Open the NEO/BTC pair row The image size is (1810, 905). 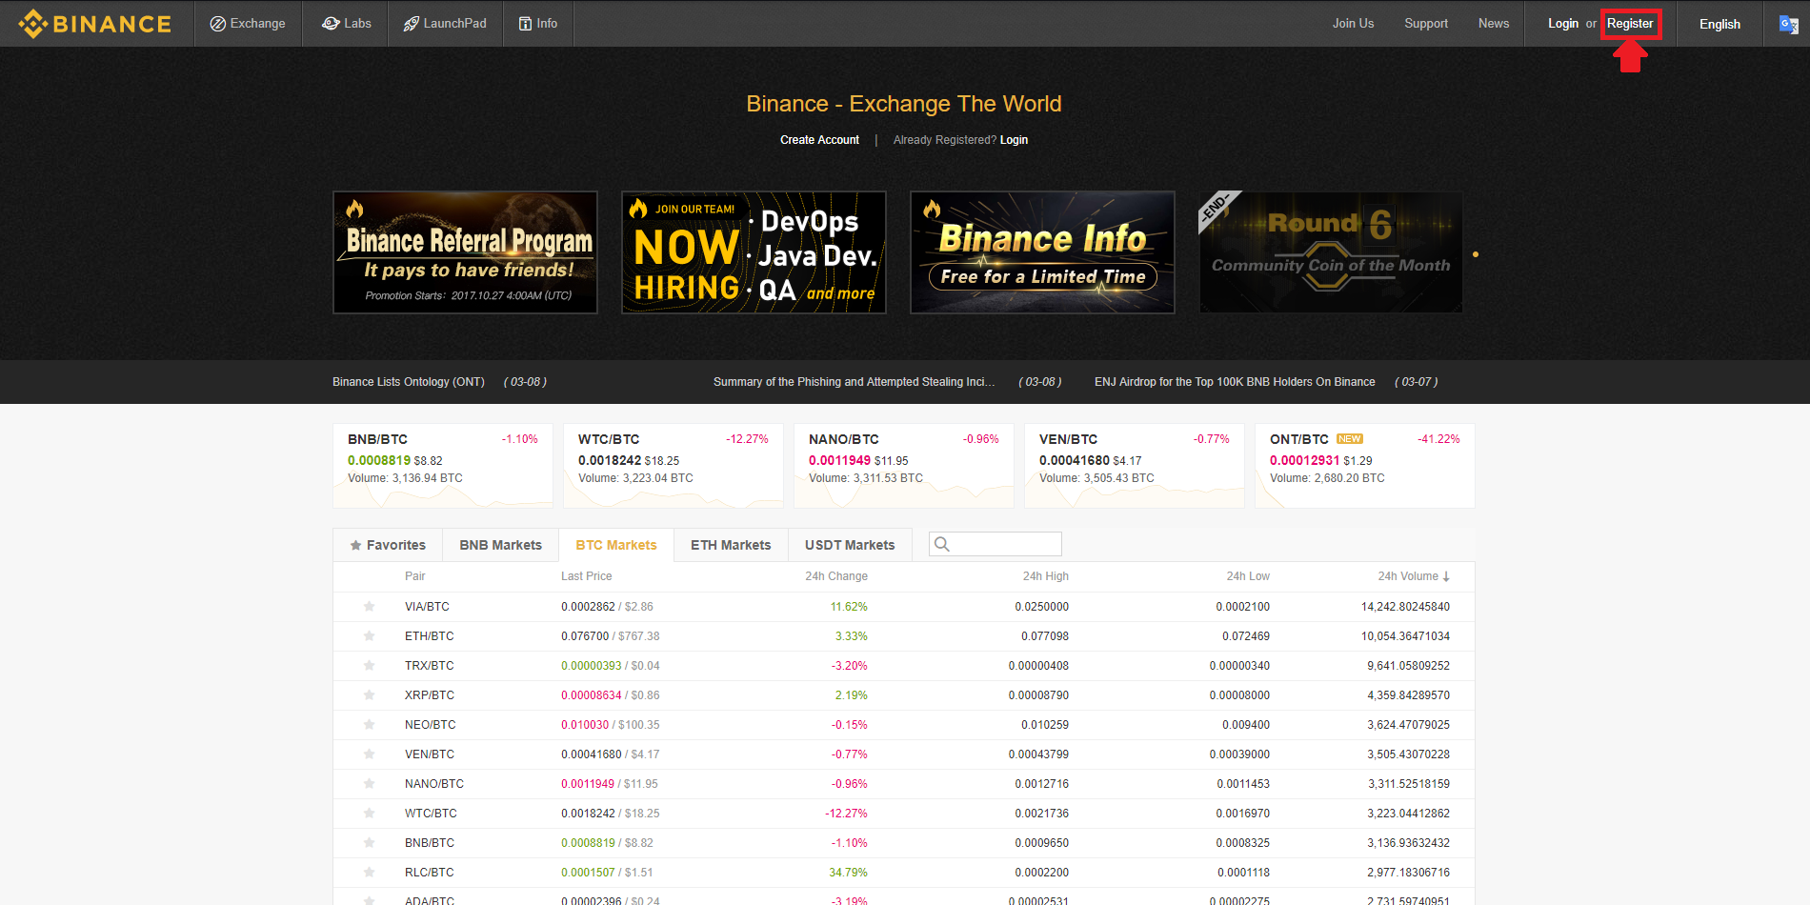[x=904, y=725]
